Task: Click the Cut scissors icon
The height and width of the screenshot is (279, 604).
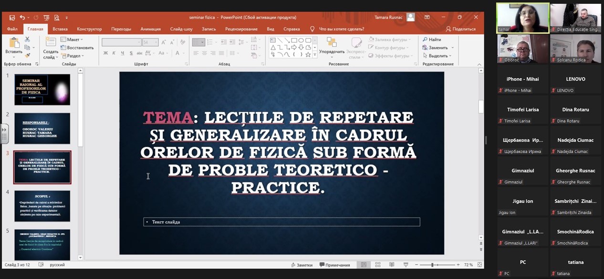Action: 27,40
